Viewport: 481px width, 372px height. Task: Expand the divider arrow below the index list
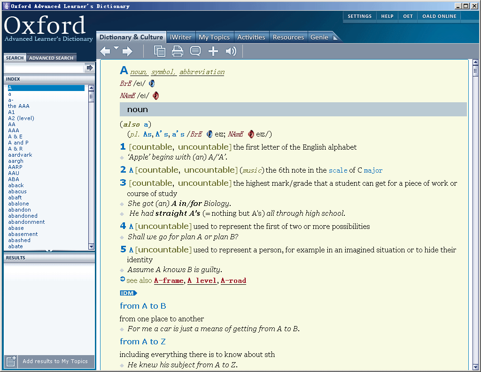(49, 251)
